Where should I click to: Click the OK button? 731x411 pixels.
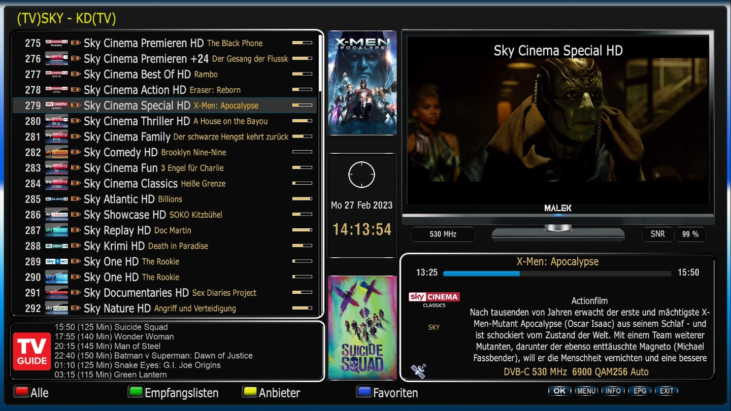point(559,391)
